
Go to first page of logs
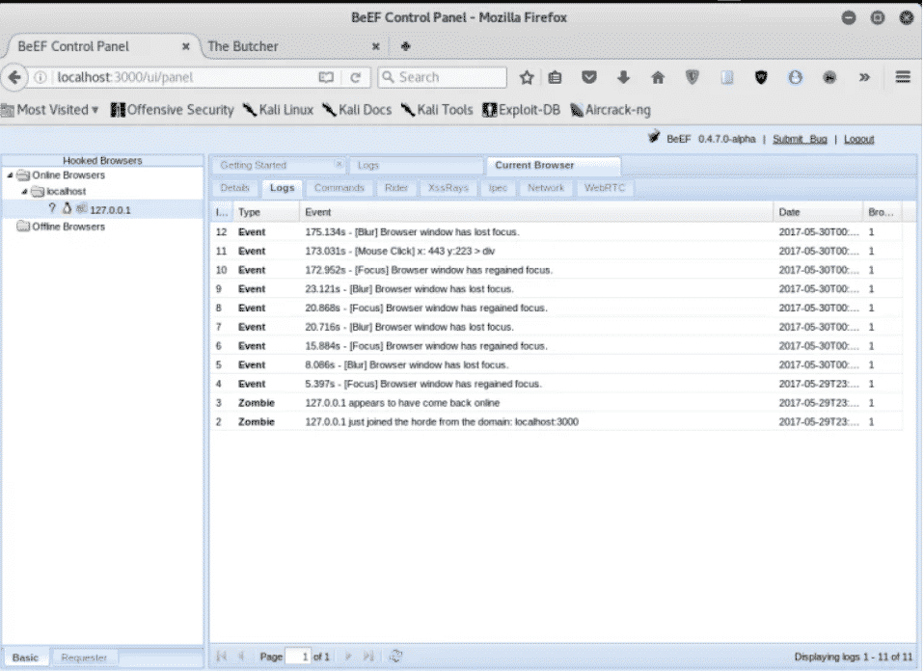pos(222,657)
